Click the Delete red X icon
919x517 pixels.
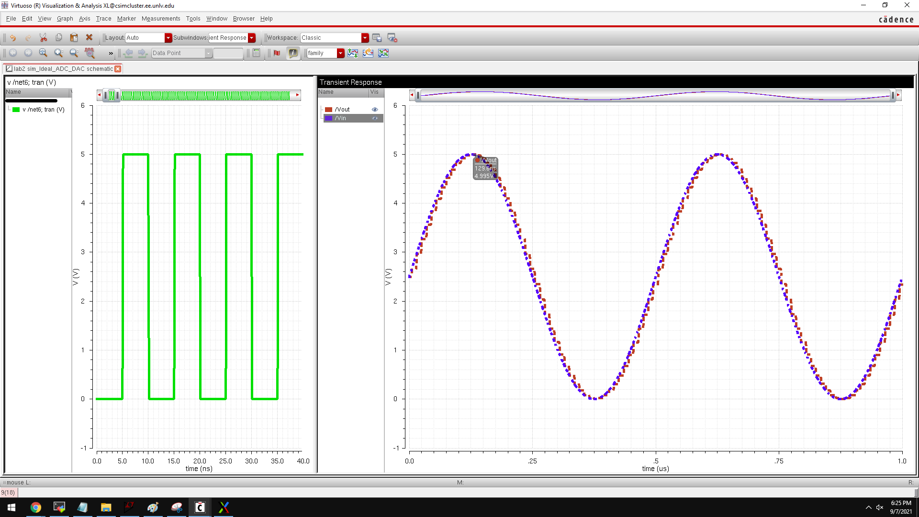click(x=89, y=38)
